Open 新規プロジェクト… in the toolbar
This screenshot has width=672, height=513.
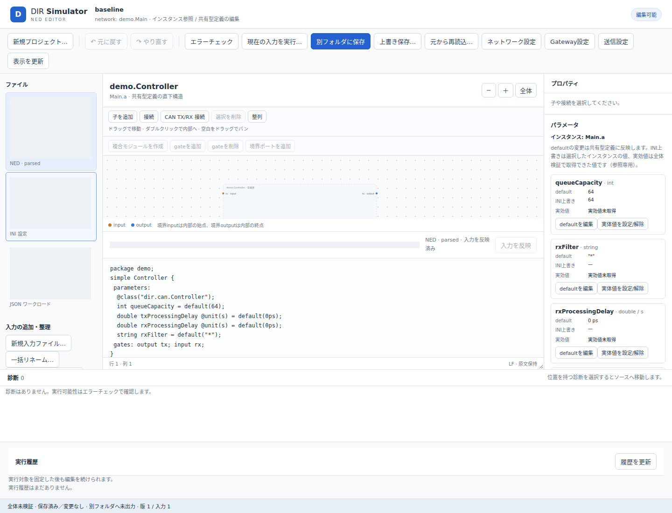40,42
